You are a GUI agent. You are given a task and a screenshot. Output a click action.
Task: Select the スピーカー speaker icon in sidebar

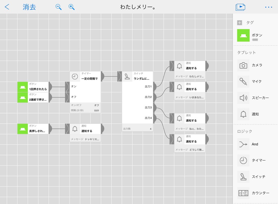click(243, 98)
